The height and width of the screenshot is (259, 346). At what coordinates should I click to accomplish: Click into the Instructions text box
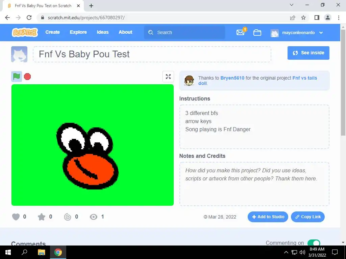254,127
